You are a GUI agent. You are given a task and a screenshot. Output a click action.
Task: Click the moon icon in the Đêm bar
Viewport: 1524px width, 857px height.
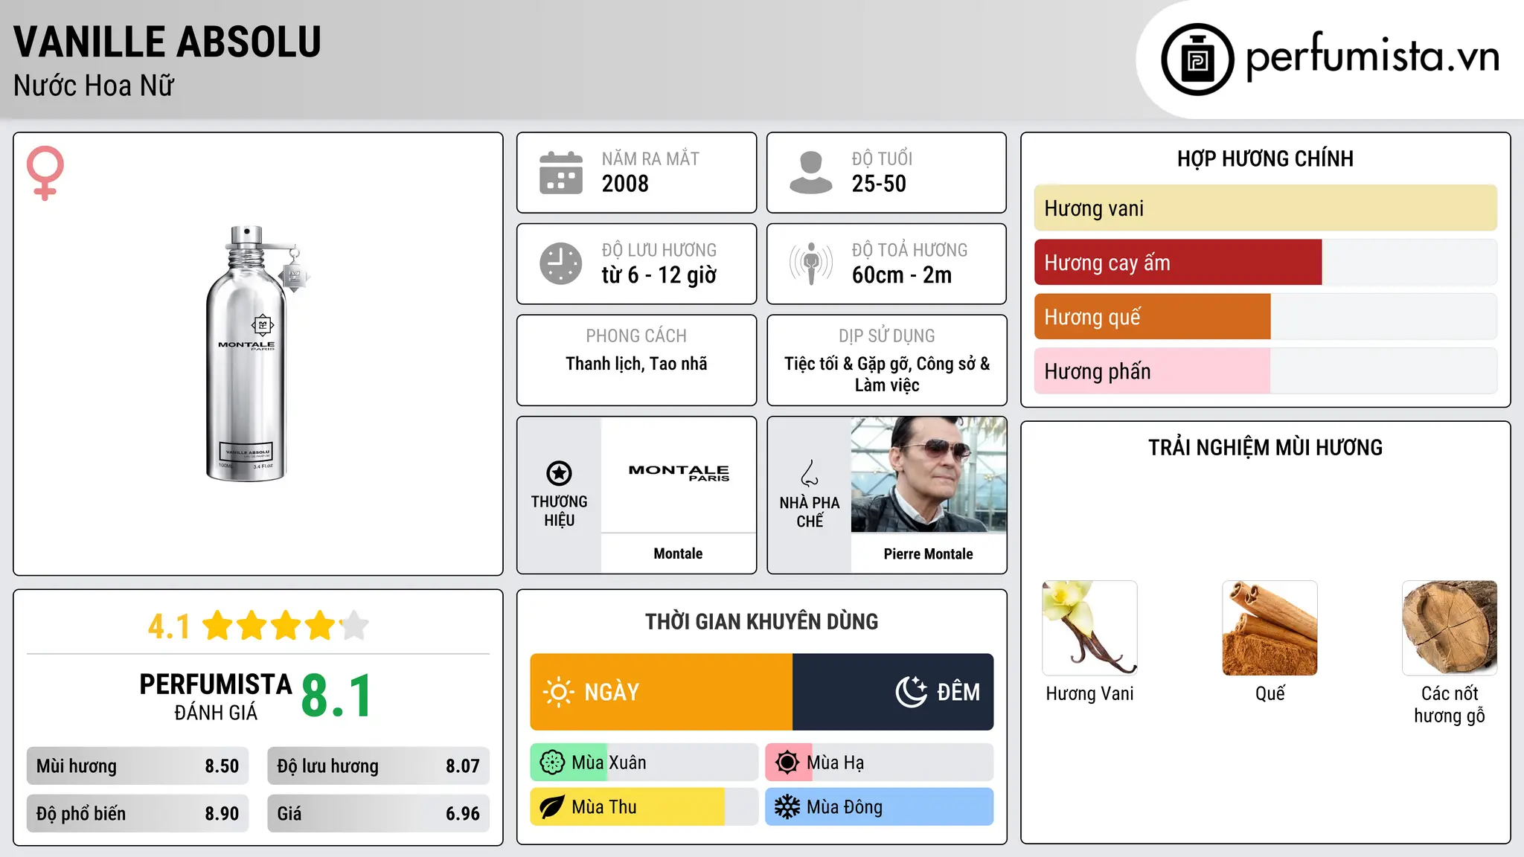[x=911, y=692]
